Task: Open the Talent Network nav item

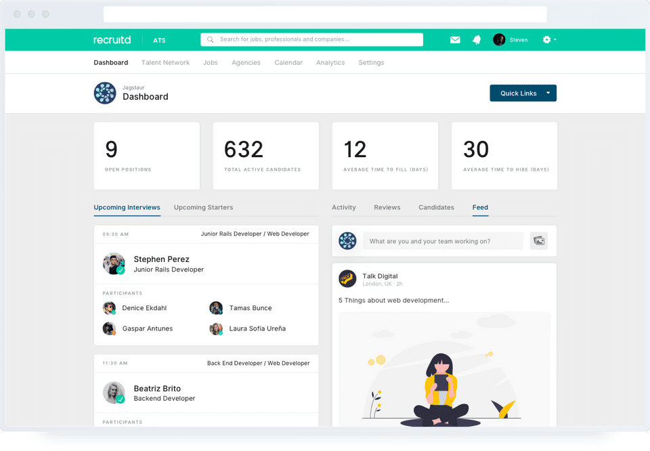Action: point(165,62)
